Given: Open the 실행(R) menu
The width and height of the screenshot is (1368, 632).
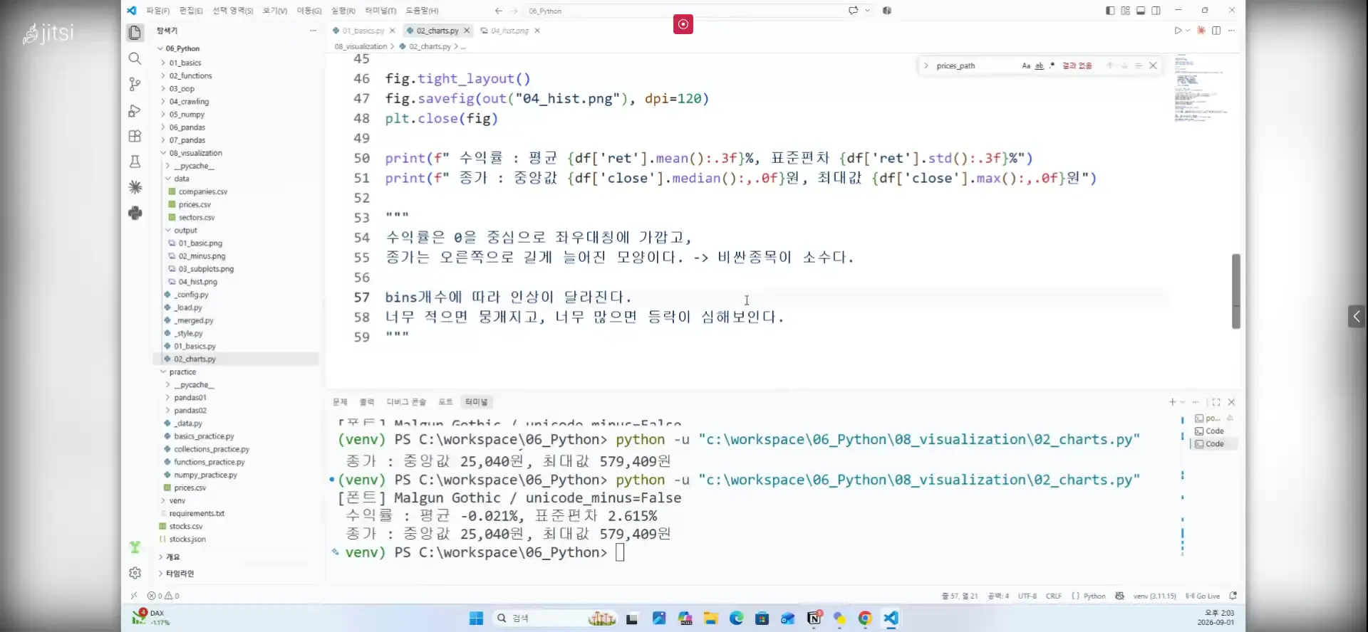Looking at the screenshot, I should click(343, 11).
